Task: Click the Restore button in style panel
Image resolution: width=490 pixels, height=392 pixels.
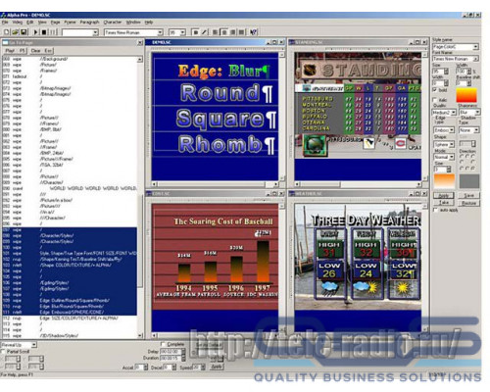Action: tap(469, 203)
